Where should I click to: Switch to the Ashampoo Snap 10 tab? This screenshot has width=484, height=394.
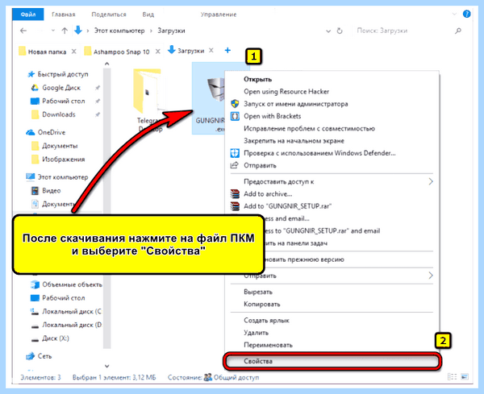click(x=117, y=52)
